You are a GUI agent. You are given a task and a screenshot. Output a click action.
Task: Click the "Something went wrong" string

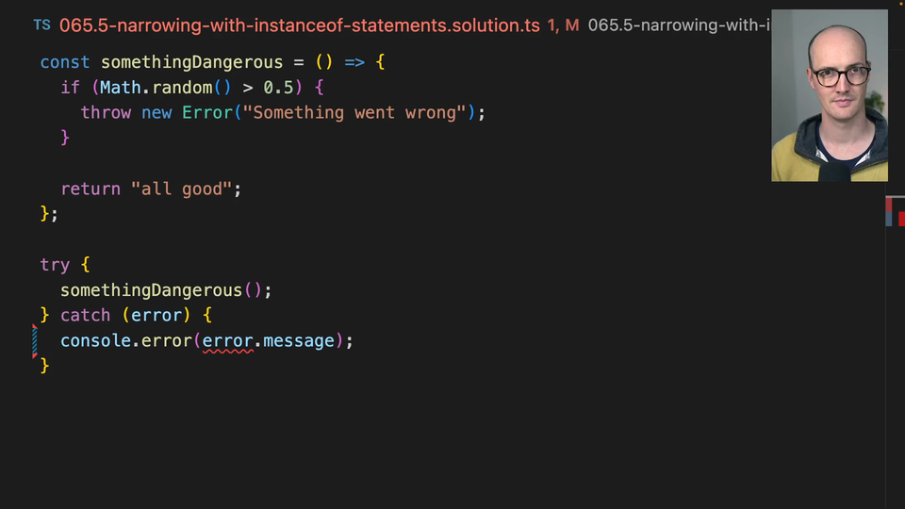coord(359,113)
